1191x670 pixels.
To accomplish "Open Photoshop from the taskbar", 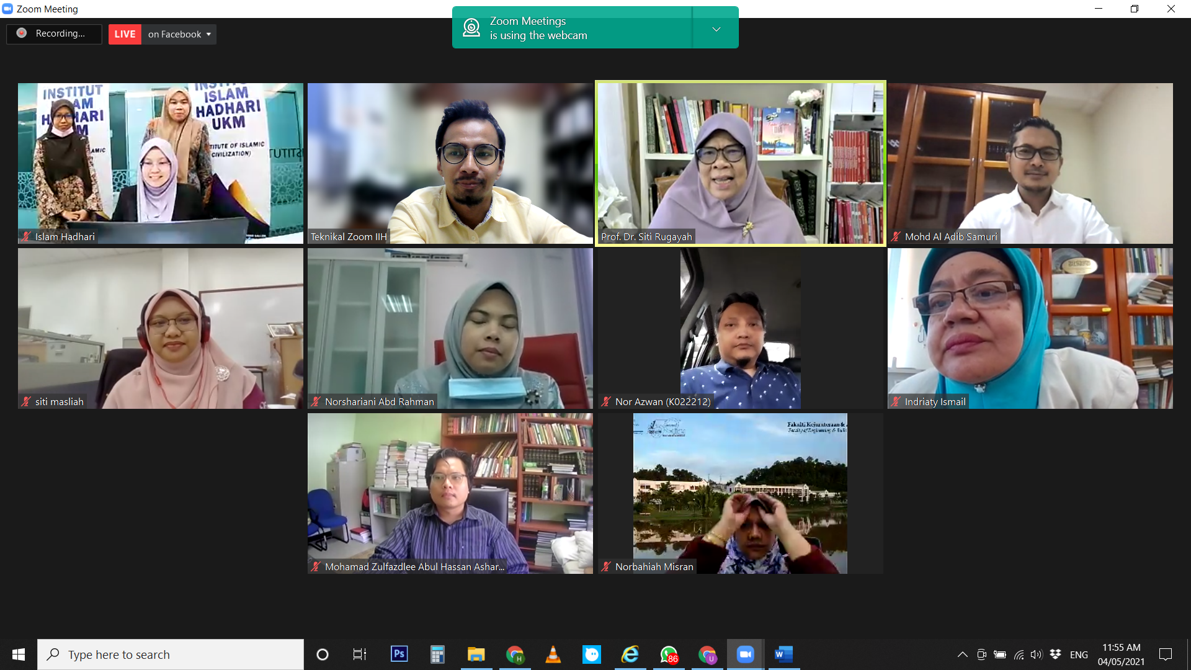I will (x=399, y=654).
